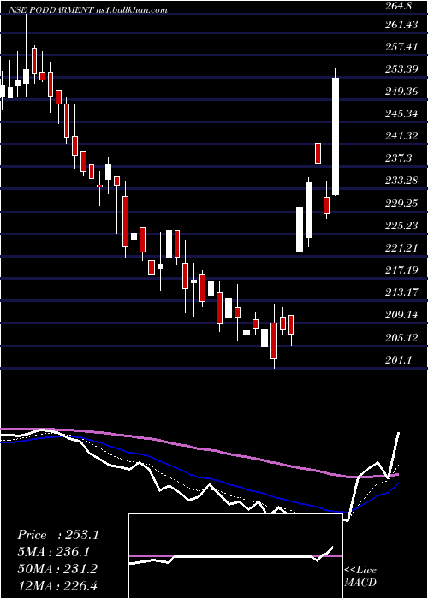Image resolution: width=428 pixels, height=599 pixels.
Task: Click the 261.43 price axis label
Action: click(402, 25)
